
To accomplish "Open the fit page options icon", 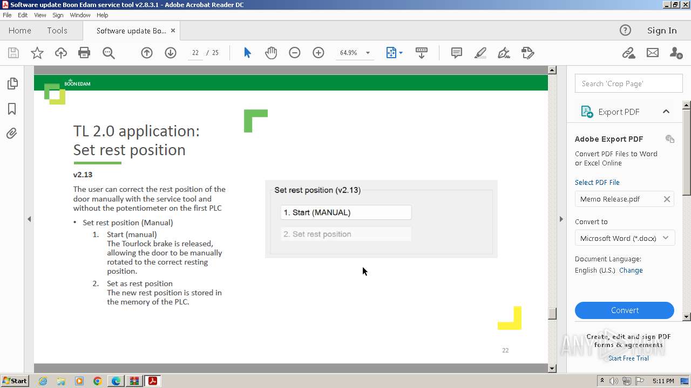I will [394, 53].
